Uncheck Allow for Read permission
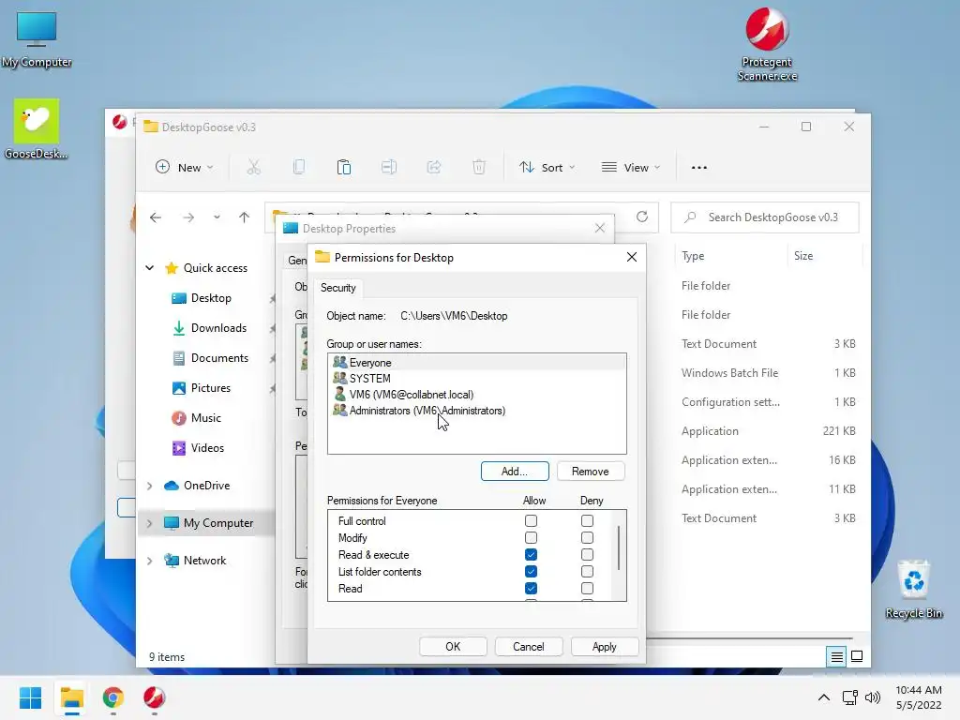 tap(531, 589)
